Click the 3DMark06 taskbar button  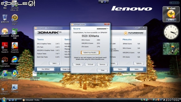pyautogui.click(x=32, y=100)
